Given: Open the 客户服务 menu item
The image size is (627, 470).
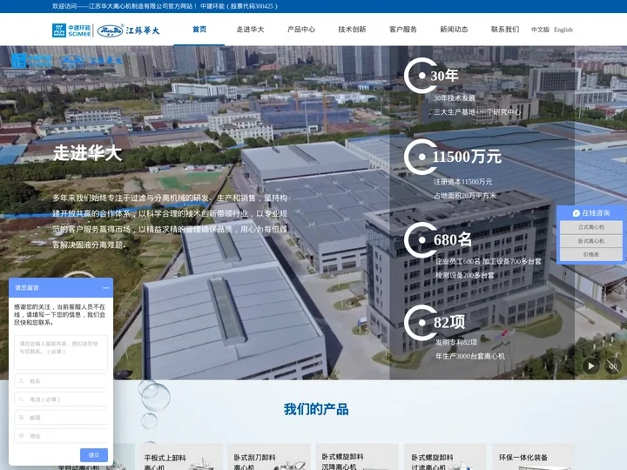Looking at the screenshot, I should (402, 30).
